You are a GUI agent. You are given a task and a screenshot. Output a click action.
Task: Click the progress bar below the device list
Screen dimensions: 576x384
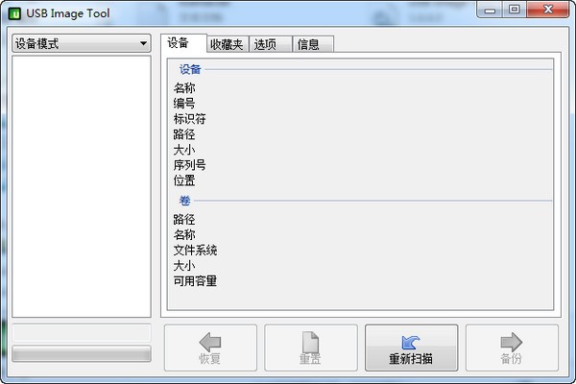pyautogui.click(x=82, y=354)
